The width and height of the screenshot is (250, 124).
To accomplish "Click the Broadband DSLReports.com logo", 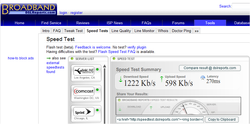I will coord(29,9).
